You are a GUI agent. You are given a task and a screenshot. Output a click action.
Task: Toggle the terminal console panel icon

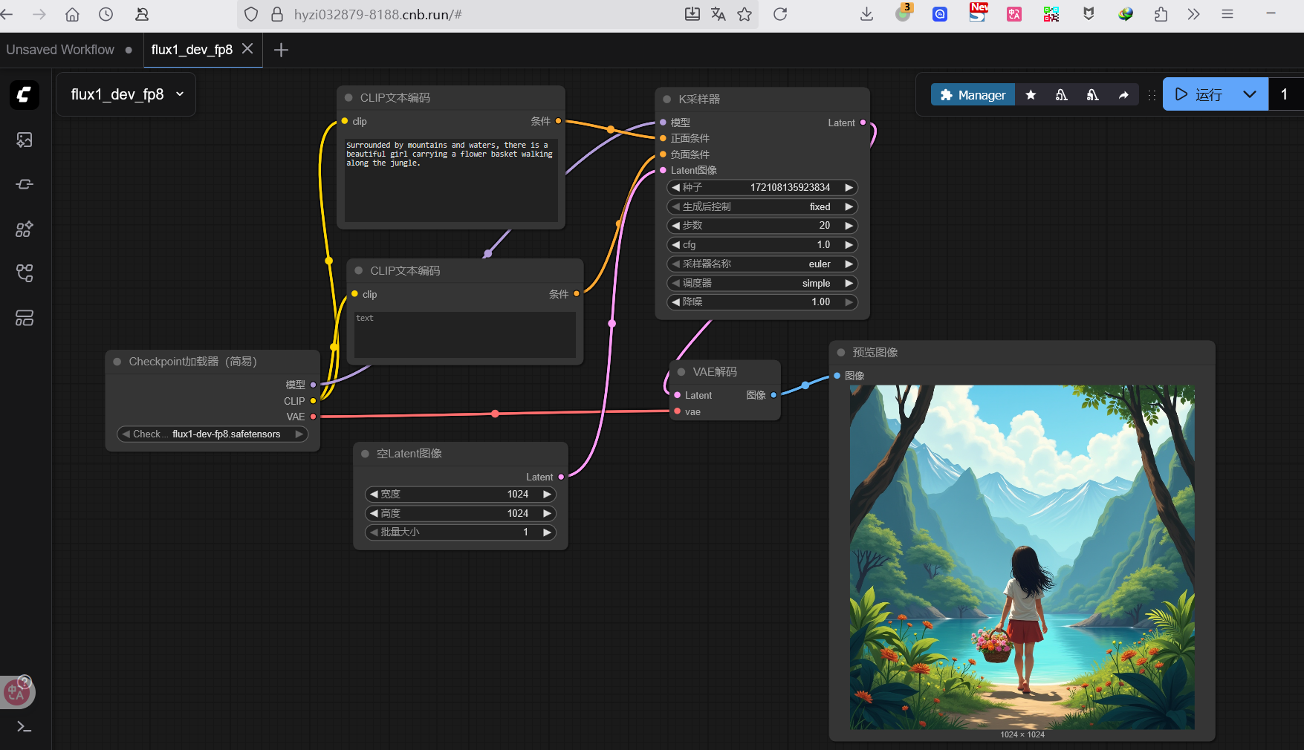24,727
